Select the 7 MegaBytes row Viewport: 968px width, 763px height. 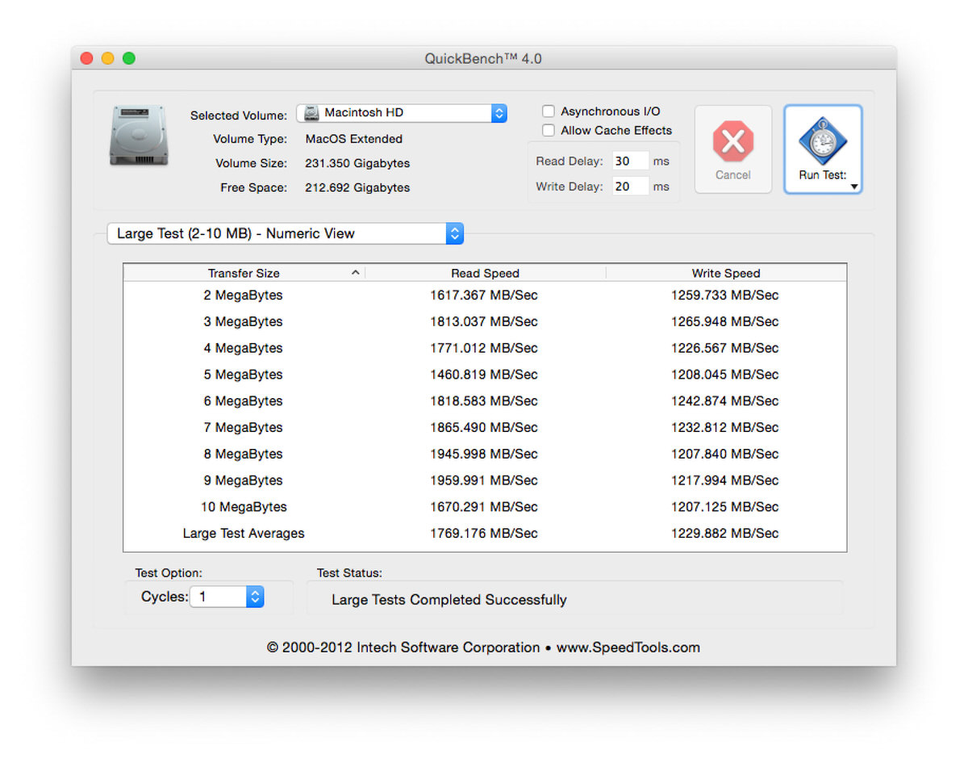tap(485, 427)
